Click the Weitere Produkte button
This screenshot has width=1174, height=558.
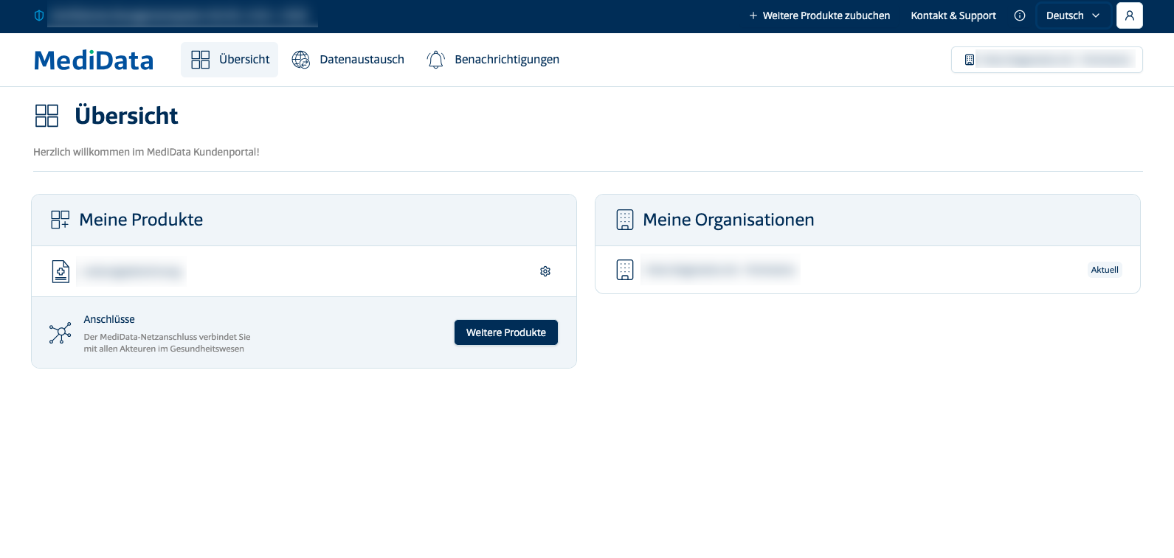click(x=506, y=332)
